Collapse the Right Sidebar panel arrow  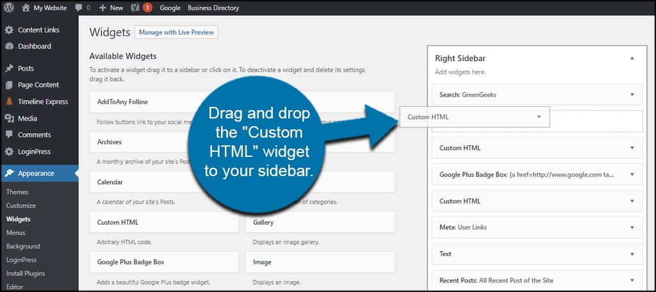[632, 58]
